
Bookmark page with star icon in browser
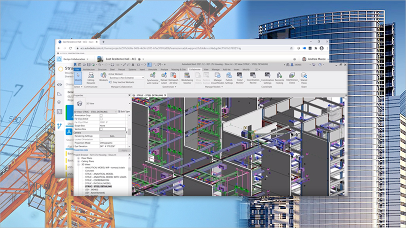[x=291, y=48]
